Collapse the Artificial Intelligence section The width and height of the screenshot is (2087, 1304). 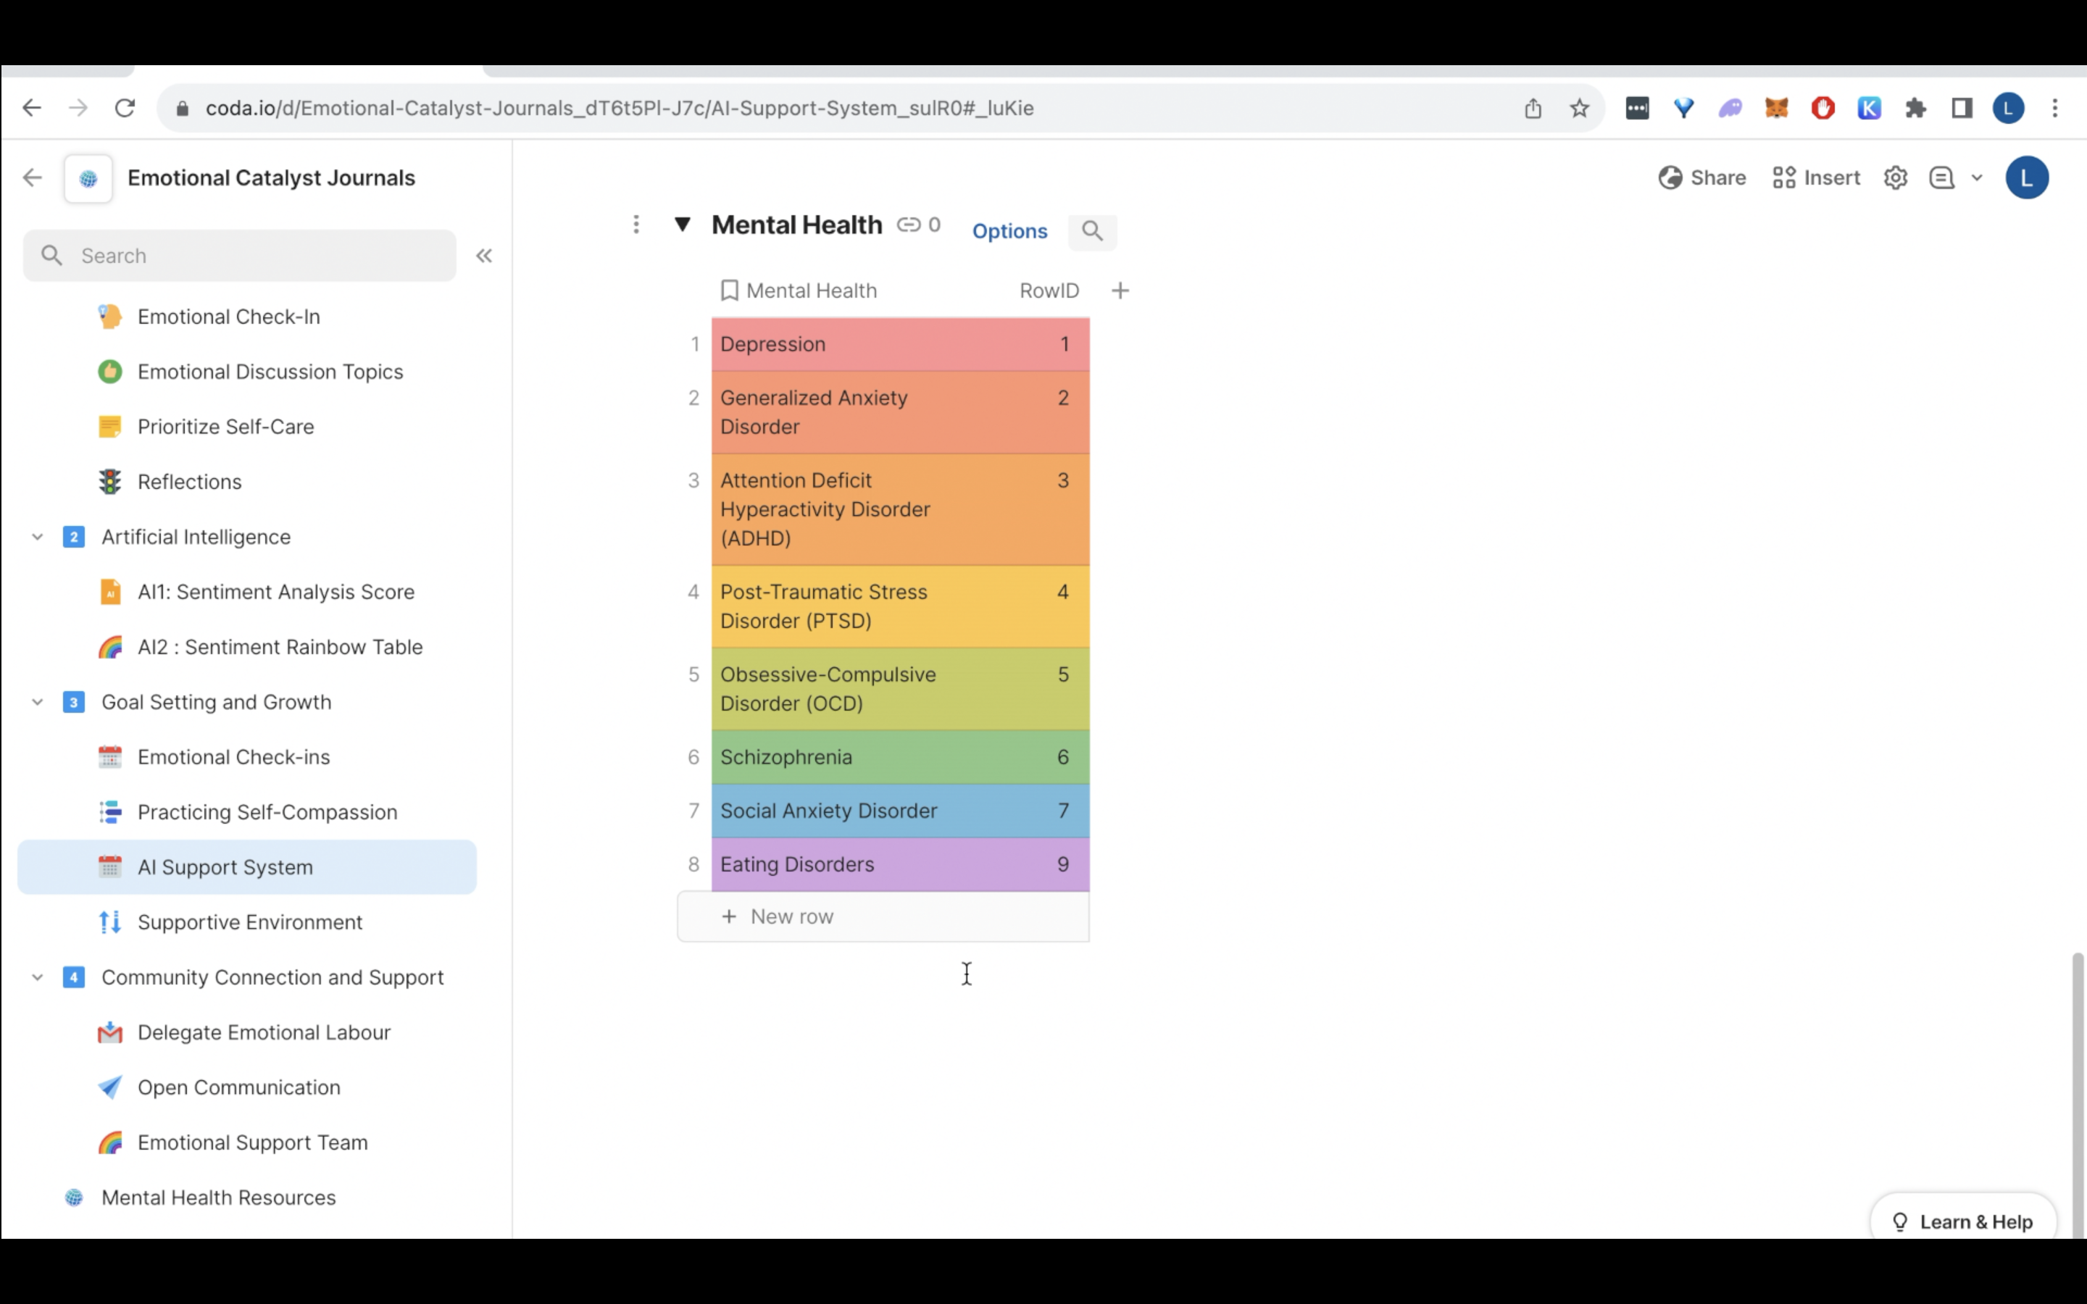pos(37,536)
